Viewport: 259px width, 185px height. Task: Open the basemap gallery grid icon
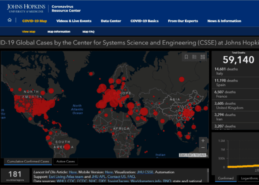coord(203,57)
